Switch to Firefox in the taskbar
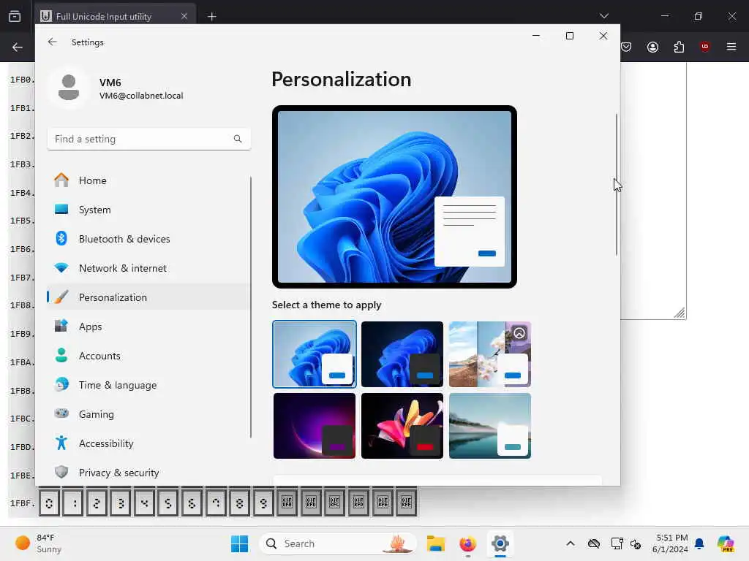The width and height of the screenshot is (749, 561). point(467,543)
